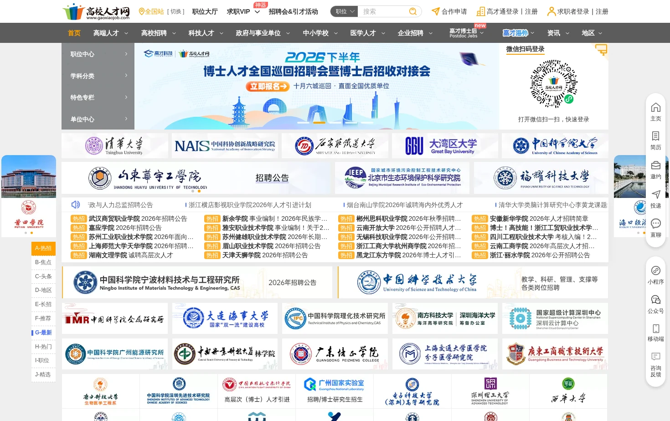Select the A-热招 side tab
The image size is (670, 421).
43,248
